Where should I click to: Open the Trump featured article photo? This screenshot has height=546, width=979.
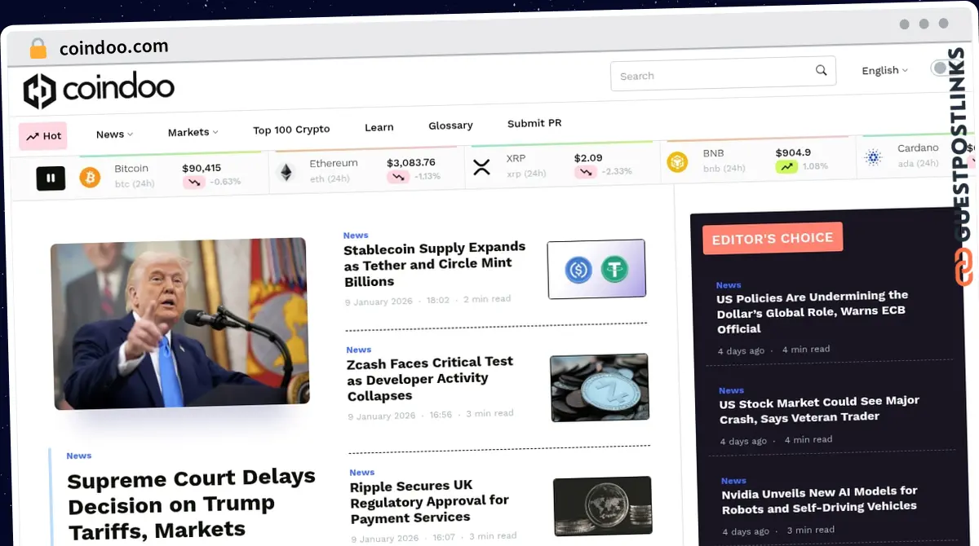tap(180, 324)
